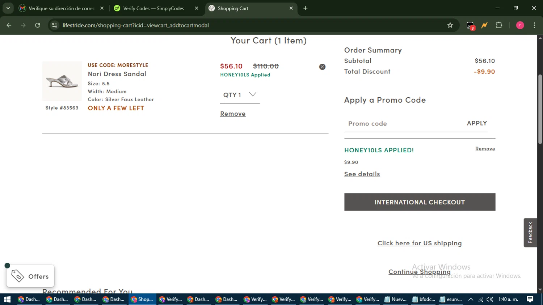Screen dimensions: 543x305
Task: Switch to the Gmail 'Verifique su dirección' tab
Action: (62, 8)
